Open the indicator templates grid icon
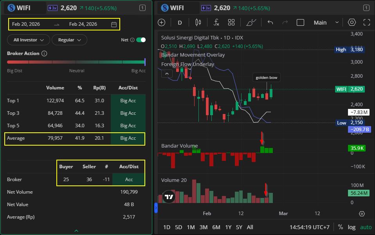 (231, 22)
